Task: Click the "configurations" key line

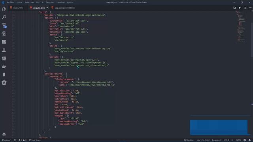Action: tap(55, 74)
